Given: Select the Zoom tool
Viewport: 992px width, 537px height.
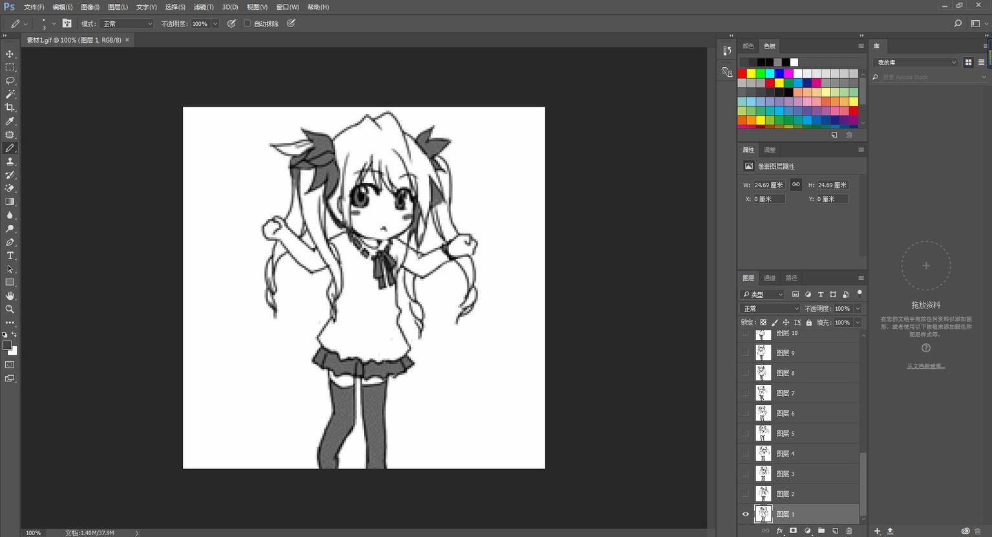Looking at the screenshot, I should pos(10,310).
